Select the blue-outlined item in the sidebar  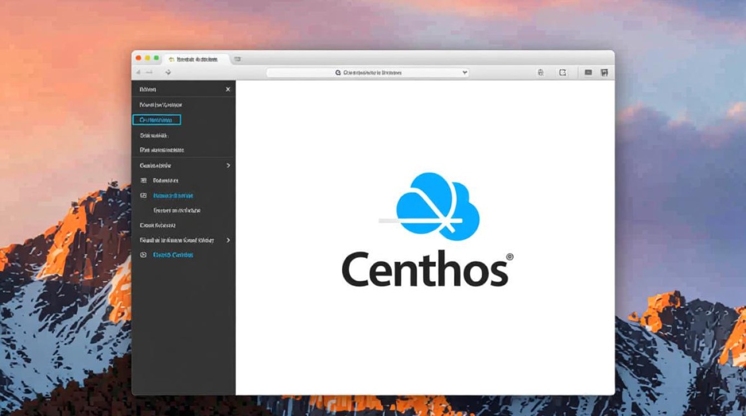tap(157, 119)
